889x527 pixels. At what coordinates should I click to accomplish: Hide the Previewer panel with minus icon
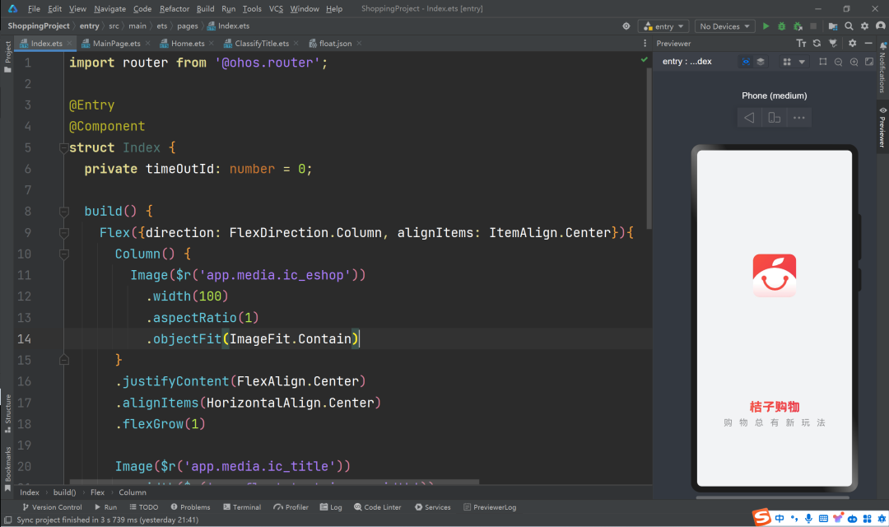coord(868,43)
